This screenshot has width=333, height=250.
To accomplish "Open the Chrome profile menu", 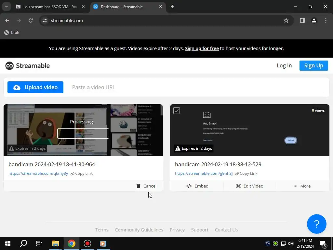I will (x=314, y=21).
